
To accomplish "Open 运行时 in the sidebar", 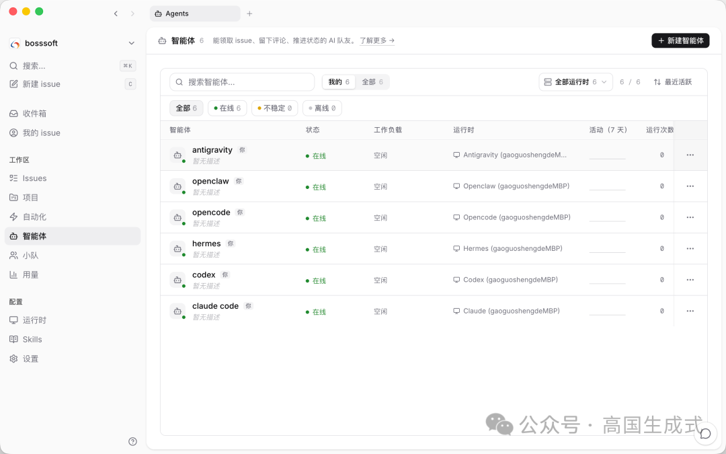I will click(x=73, y=320).
